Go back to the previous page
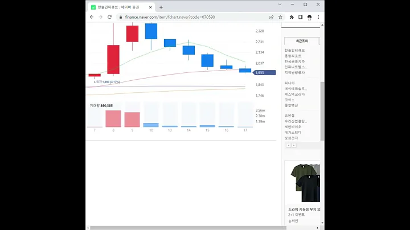 pos(92,17)
